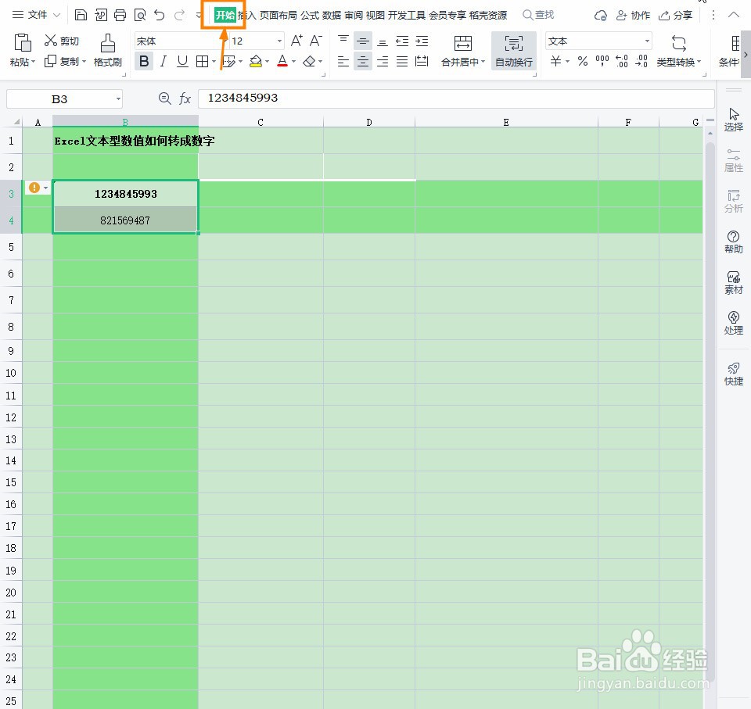Viewport: 751px width, 709px height.
Task: Open the File (文件) menu
Action: click(x=37, y=16)
